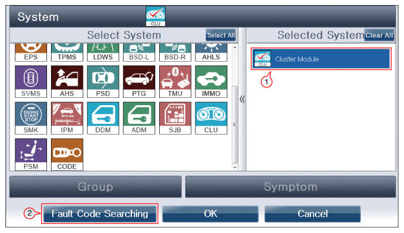Image resolution: width=404 pixels, height=233 pixels.
Task: Open the Symptom tab
Action: click(x=290, y=187)
